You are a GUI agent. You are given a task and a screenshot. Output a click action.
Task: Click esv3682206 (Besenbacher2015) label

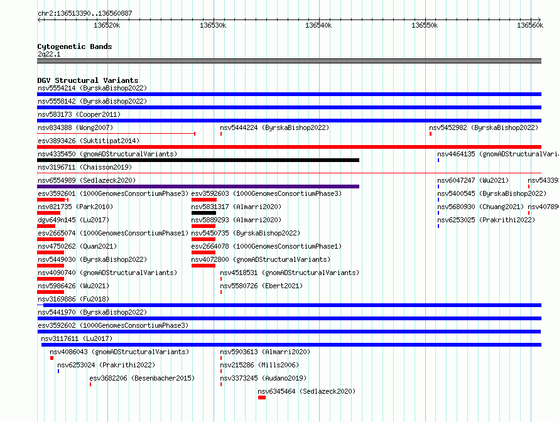[142, 378]
